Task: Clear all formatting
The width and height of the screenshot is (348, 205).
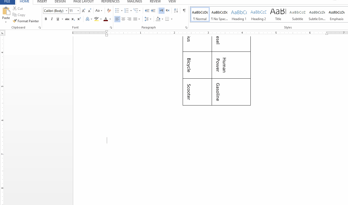Action: [x=109, y=11]
